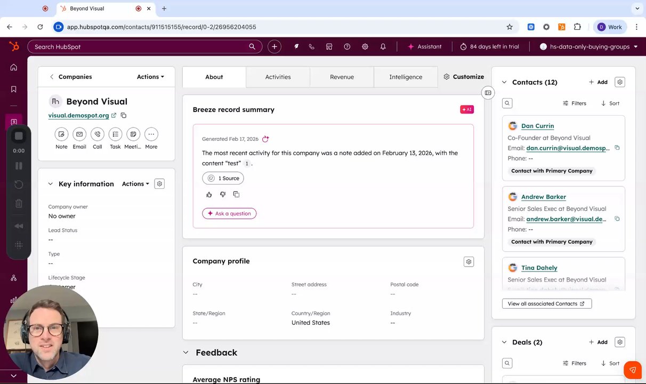The width and height of the screenshot is (646, 384).
Task: View all associated Contacts
Action: click(547, 303)
